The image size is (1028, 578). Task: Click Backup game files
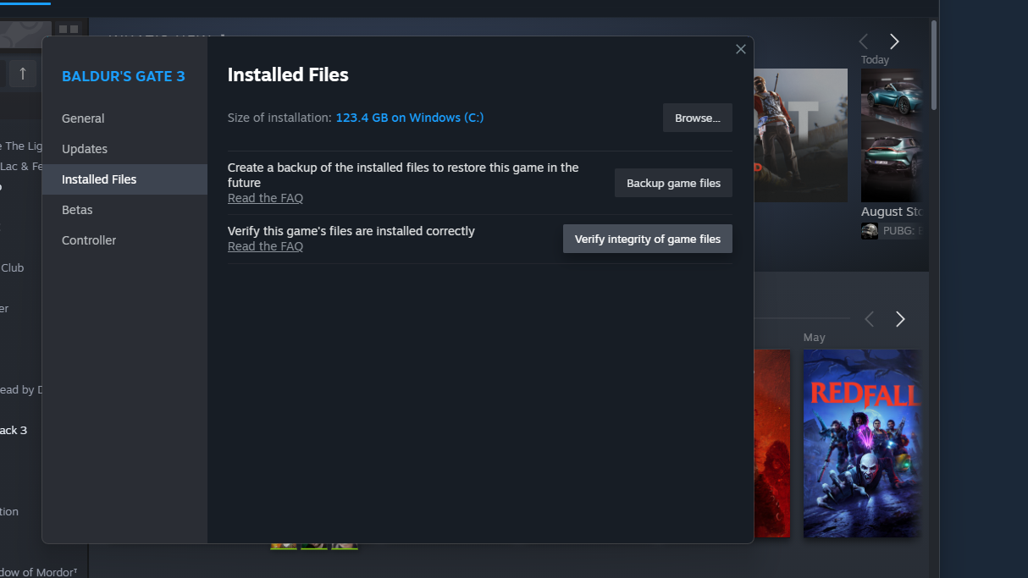pos(673,183)
